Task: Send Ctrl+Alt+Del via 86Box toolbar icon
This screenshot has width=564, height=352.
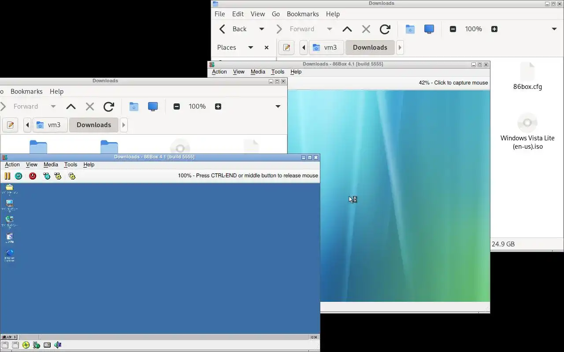Action: click(47, 176)
